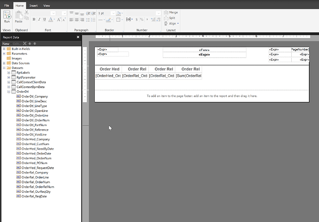Select the [Sum(OrderRel table cell
The image size is (319, 222).
pyautogui.click(x=189, y=76)
